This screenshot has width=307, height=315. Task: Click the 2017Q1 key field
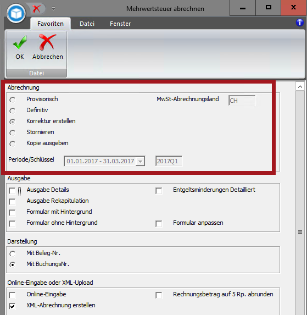coord(169,161)
